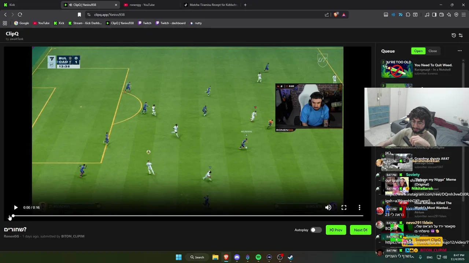Open ClipQ history clock icon
Image resolution: width=469 pixels, height=263 pixels.
pos(454,35)
